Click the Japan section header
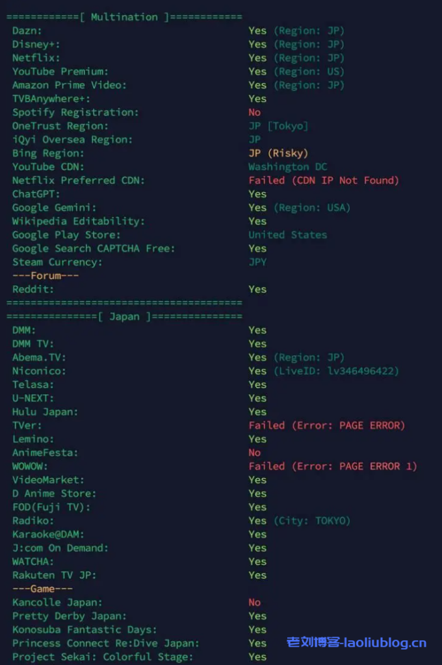 click(124, 316)
